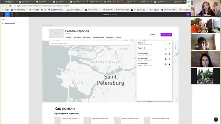Select the Comment tool in Figma toolbar
Image resolution: width=221 pixels, height=124 pixels.
pos(17,14)
